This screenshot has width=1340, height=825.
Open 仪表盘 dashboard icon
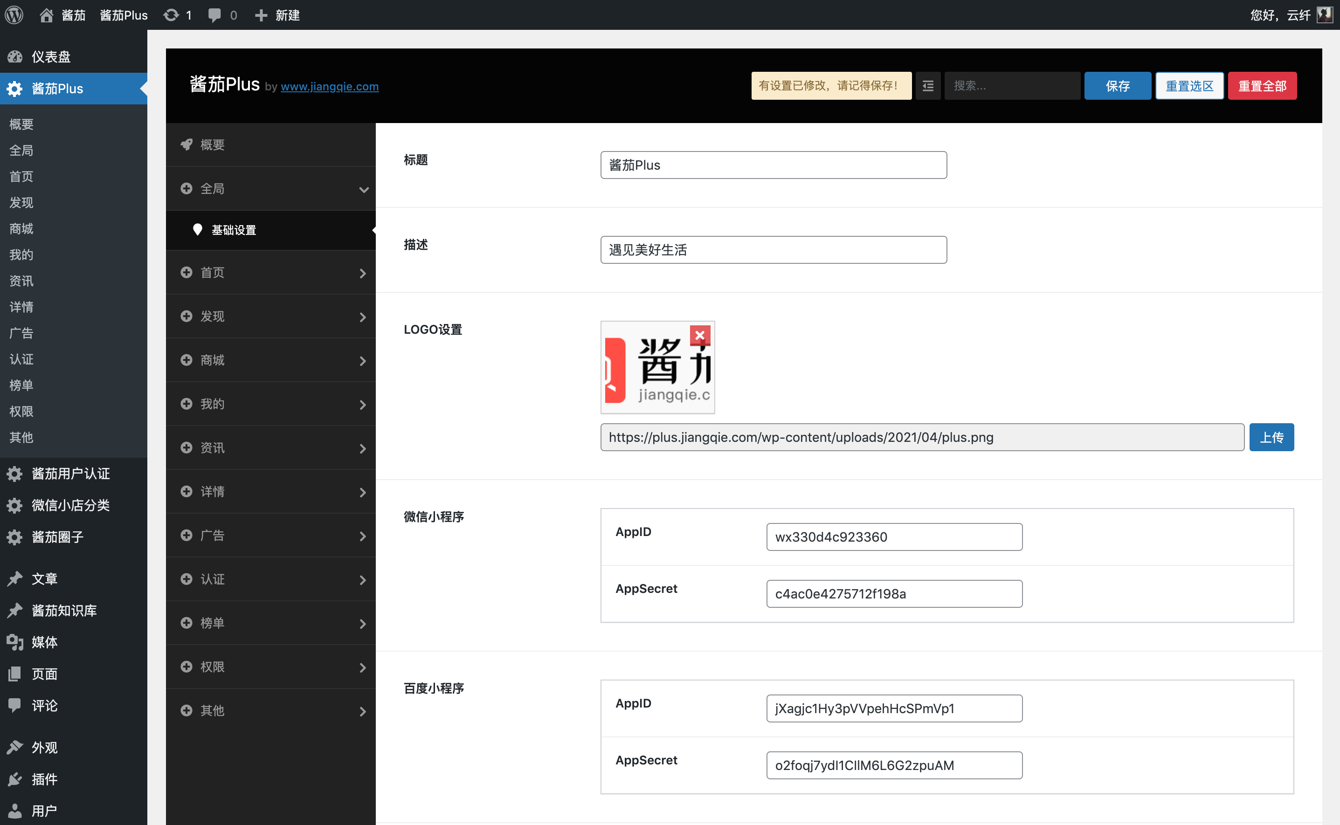click(x=15, y=57)
